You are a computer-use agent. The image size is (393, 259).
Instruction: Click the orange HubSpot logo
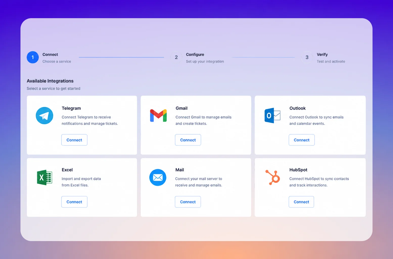pos(272,177)
